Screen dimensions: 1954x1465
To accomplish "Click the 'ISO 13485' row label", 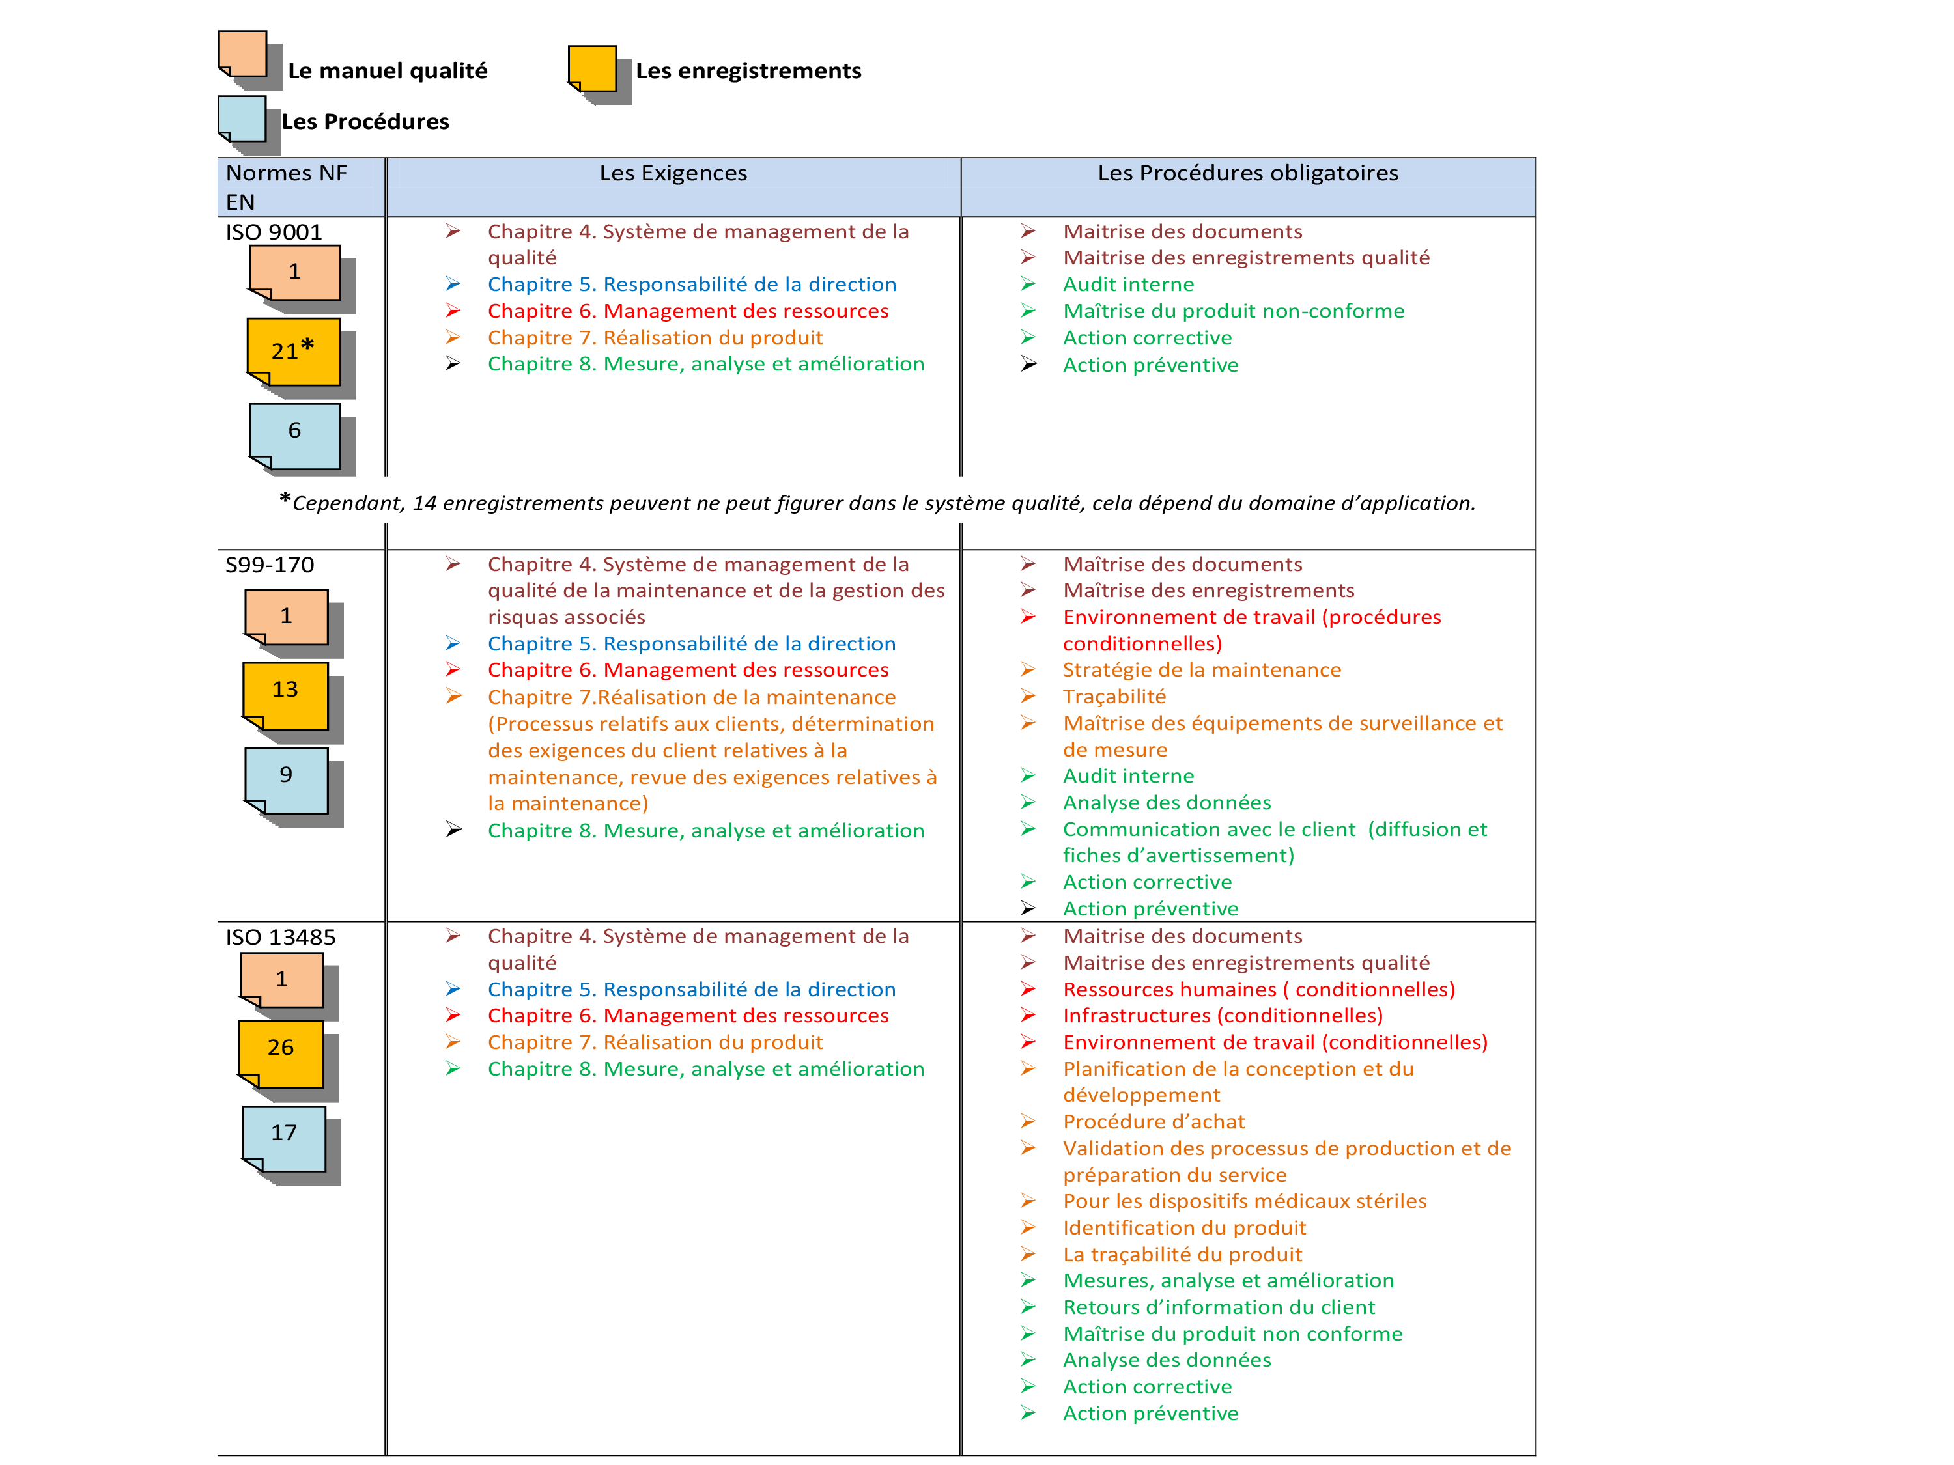I will [x=281, y=938].
